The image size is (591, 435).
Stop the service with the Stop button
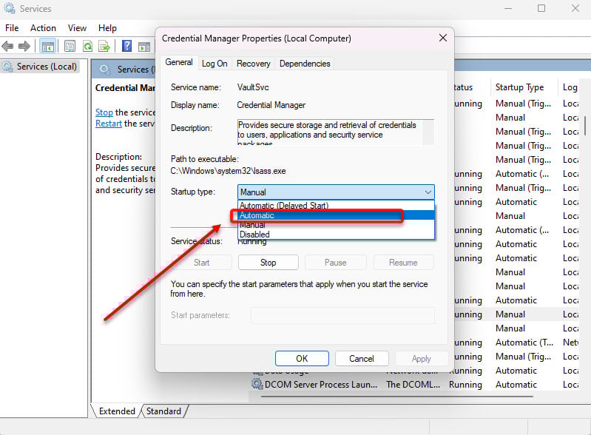(269, 263)
